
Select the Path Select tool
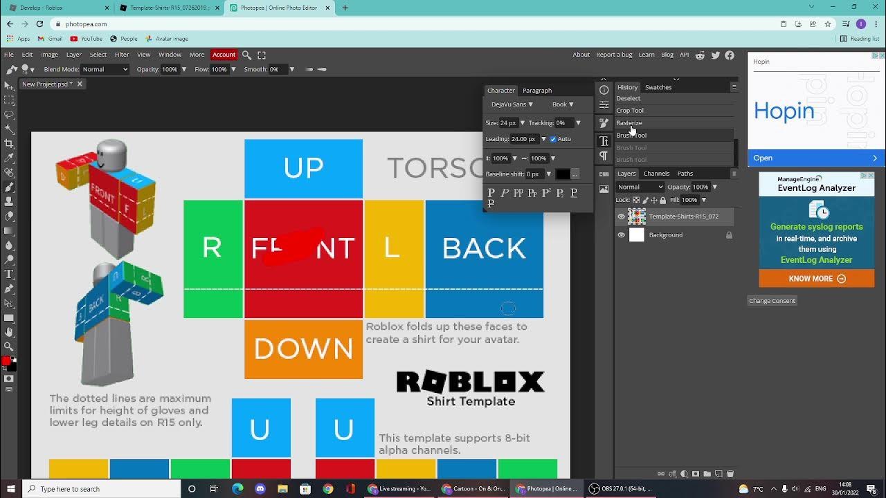(9, 304)
